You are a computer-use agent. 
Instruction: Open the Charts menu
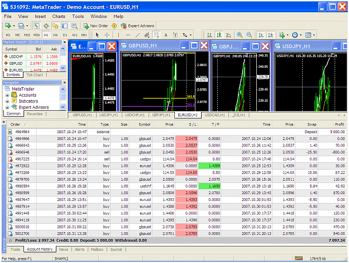point(59,16)
